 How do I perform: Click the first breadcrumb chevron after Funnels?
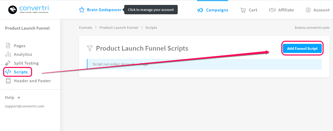[x=96, y=27]
